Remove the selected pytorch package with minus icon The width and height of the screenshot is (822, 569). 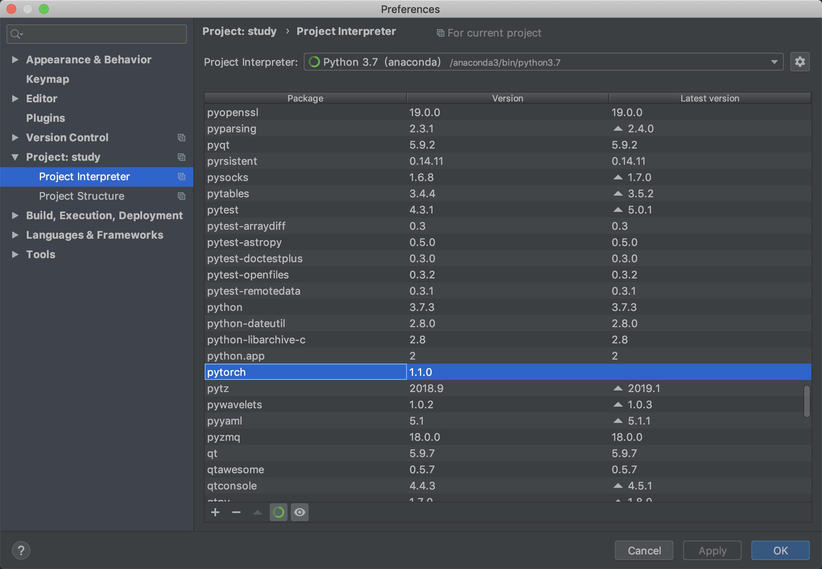point(236,512)
